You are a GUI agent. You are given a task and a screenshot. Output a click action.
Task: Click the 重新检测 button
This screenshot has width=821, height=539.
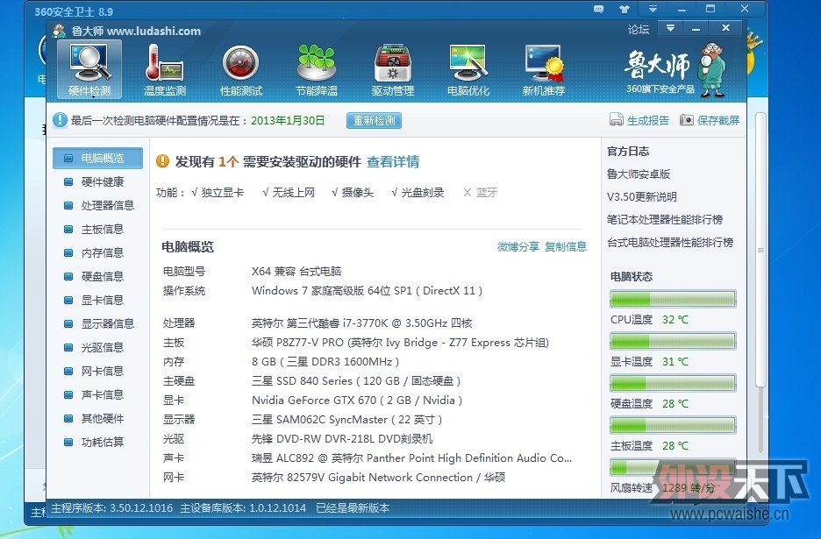(x=374, y=120)
